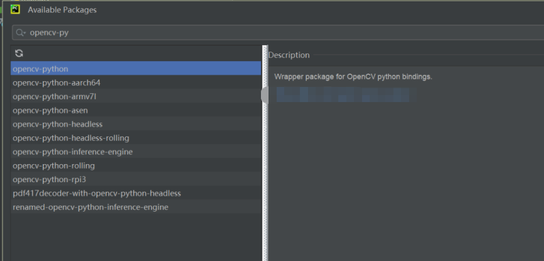
Task: Click the search magnifier history icon
Action: [21, 33]
